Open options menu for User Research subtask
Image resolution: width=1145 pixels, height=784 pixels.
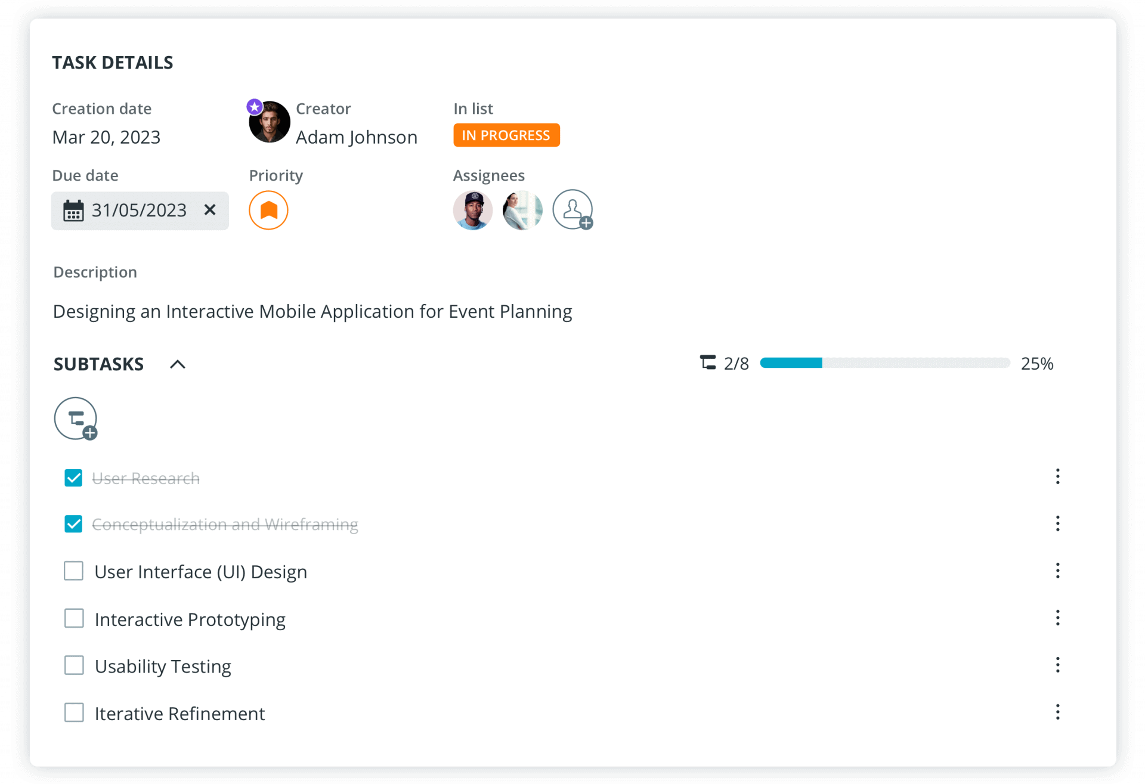1057,476
